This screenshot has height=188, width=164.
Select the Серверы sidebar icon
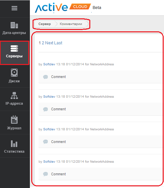[x=14, y=48]
